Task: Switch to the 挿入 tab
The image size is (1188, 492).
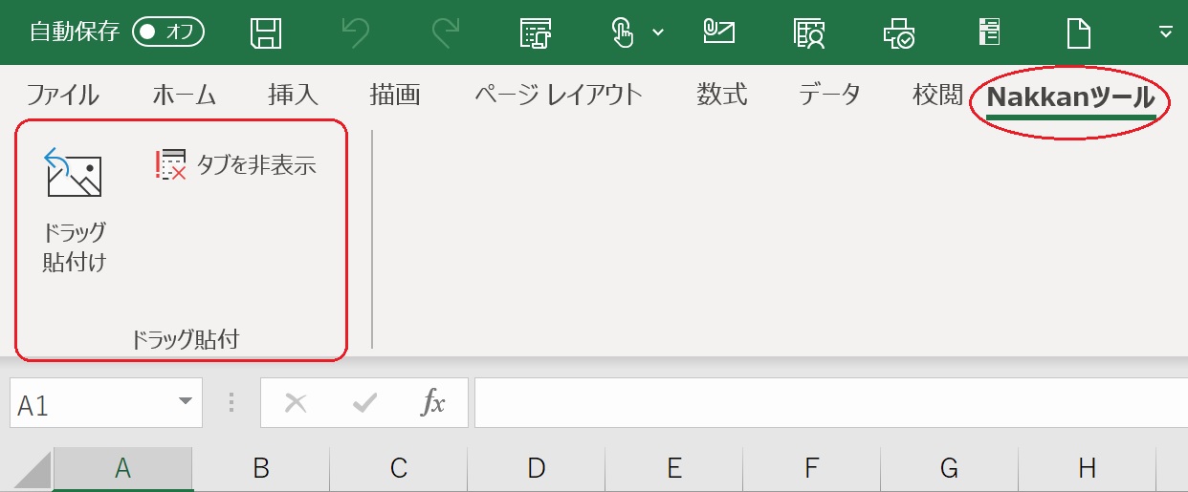Action: pyautogui.click(x=293, y=95)
